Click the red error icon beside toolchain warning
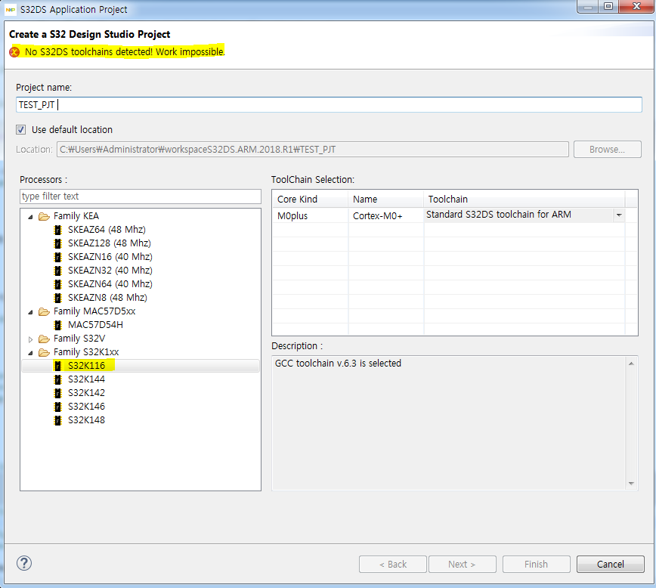 [x=14, y=52]
